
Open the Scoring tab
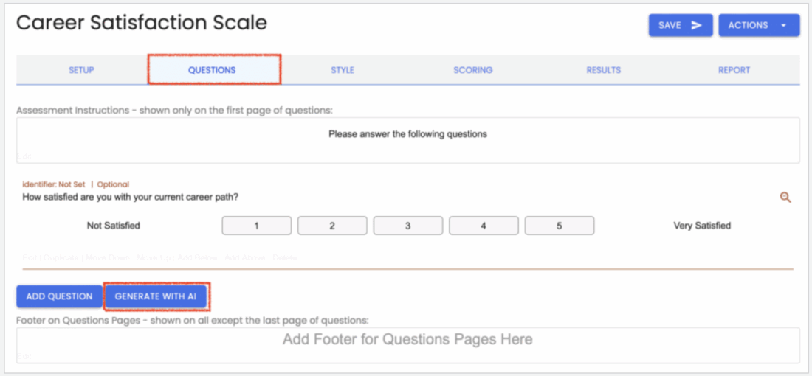[x=473, y=70]
